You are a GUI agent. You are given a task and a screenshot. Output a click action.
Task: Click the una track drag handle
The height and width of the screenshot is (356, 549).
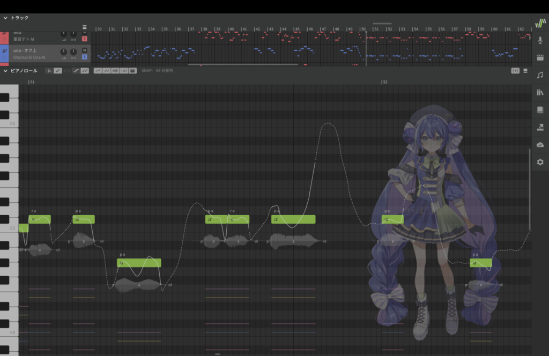point(4,57)
